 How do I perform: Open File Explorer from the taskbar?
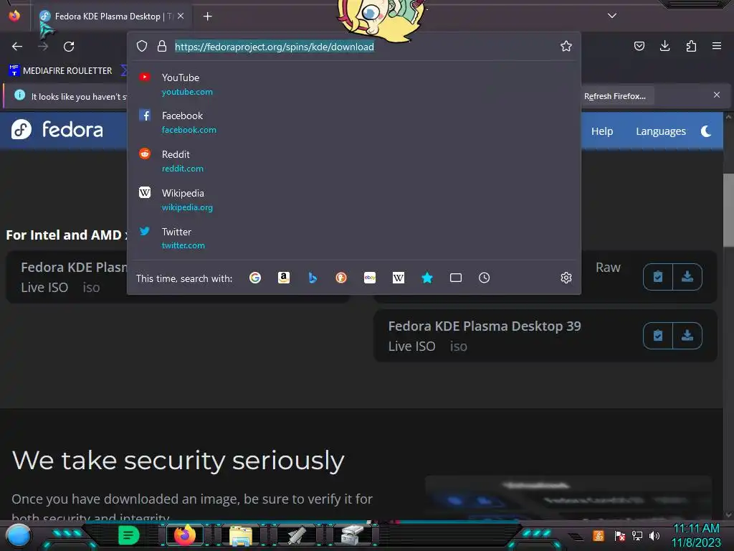(241, 535)
